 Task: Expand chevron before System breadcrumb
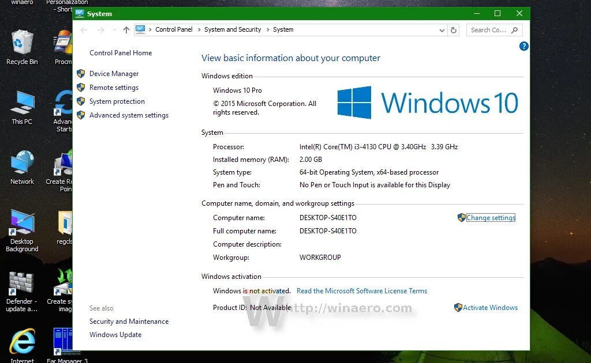click(x=268, y=30)
